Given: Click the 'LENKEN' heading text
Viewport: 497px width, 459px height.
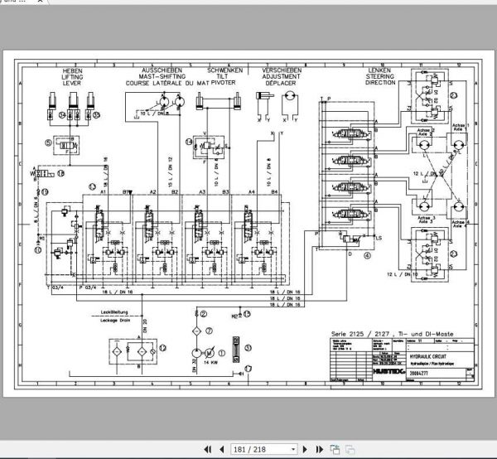Looking at the screenshot, I should point(379,70).
